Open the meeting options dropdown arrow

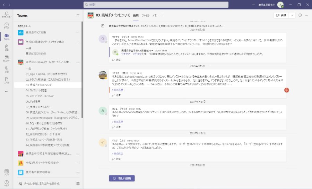point(292,15)
